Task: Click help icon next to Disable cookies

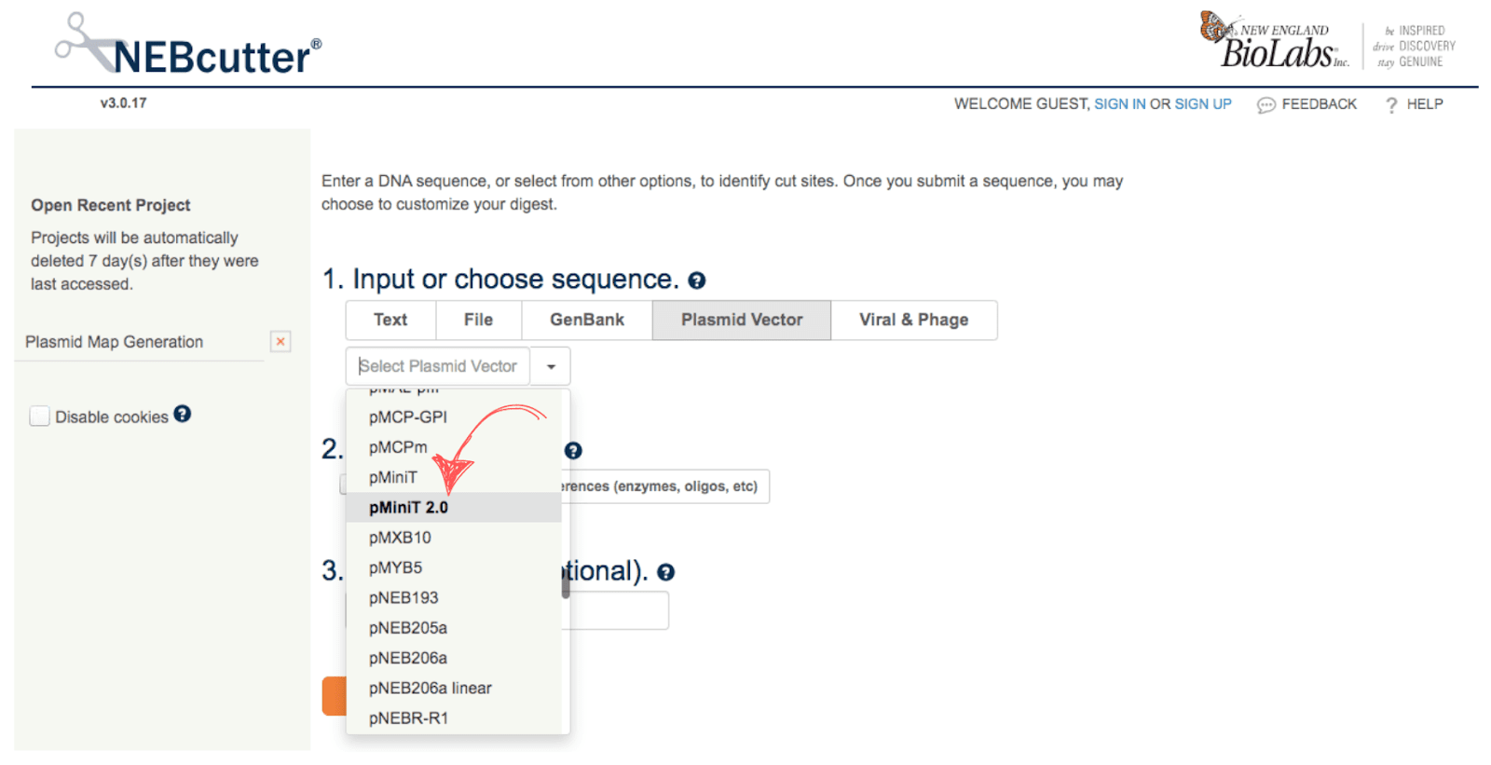Action: [x=183, y=414]
